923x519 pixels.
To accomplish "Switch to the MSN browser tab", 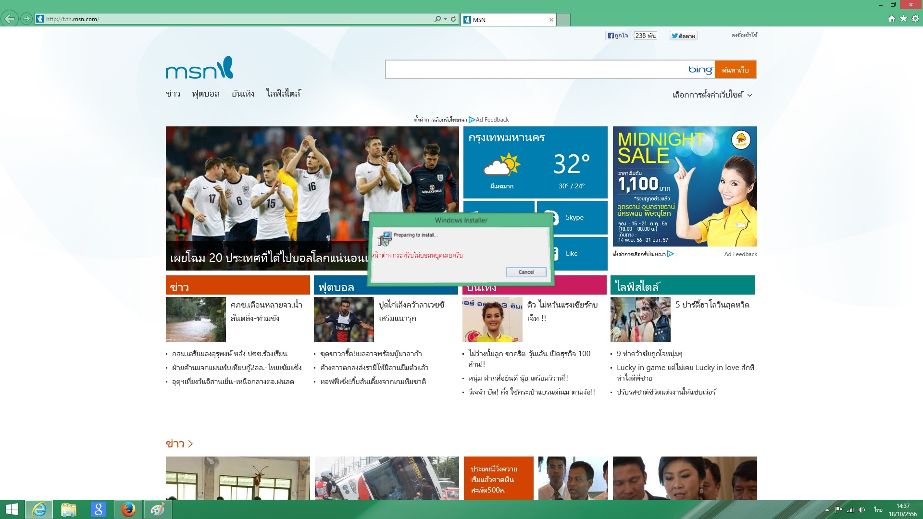I will 505,20.
